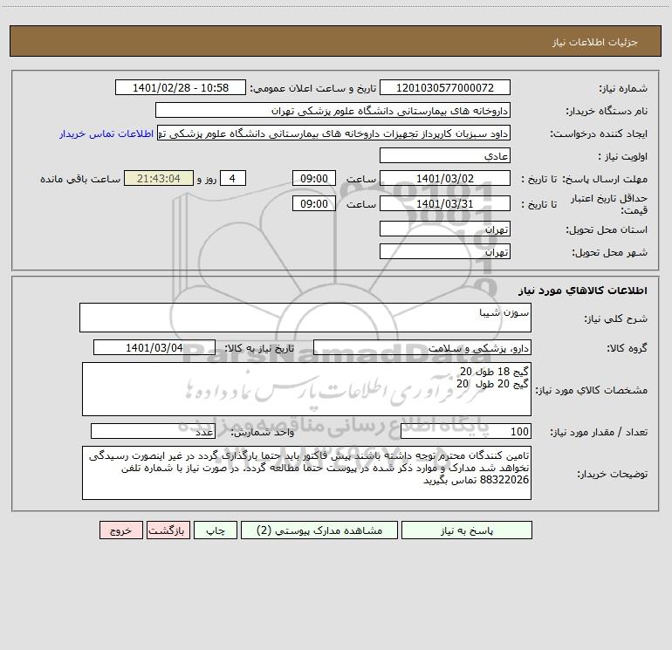Screen dimensions: 672x650
Task: Click the delivery city field 'تهران'
Action: point(445,251)
